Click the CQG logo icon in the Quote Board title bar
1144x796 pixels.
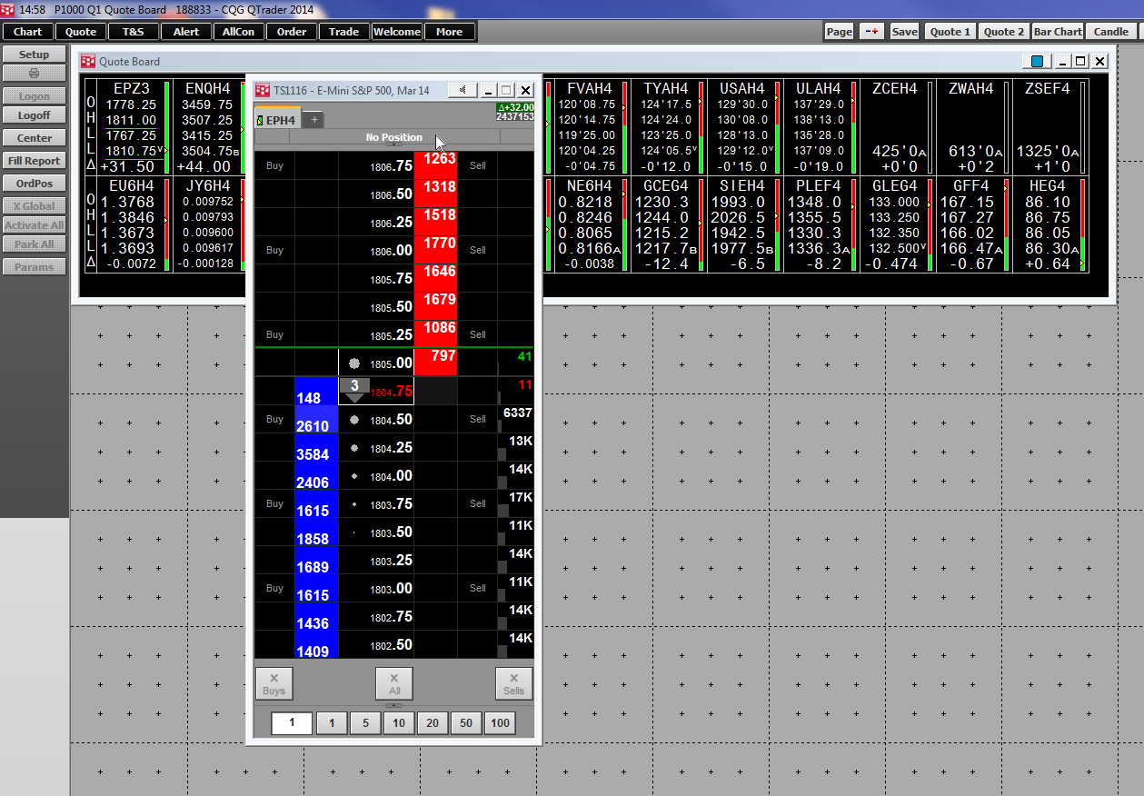(88, 62)
